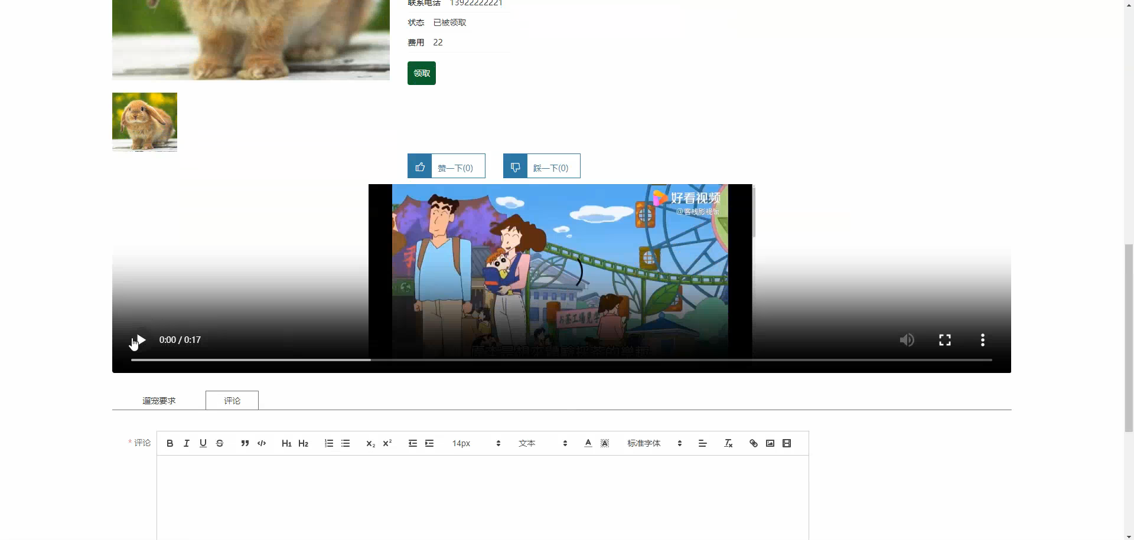Open the background highlight color picker
1134x540 pixels.
[x=605, y=443]
